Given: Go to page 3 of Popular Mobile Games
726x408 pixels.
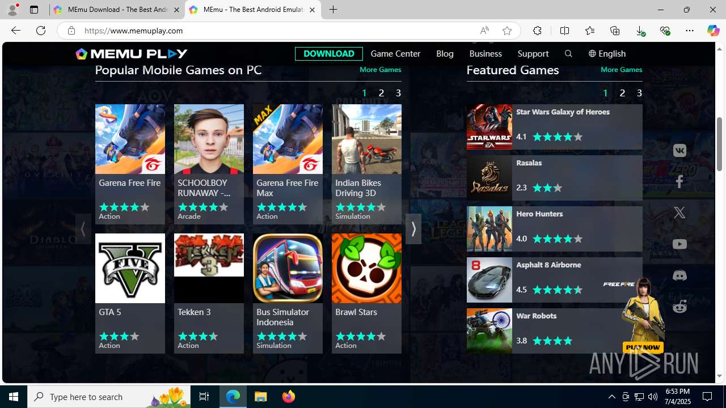Looking at the screenshot, I should pyautogui.click(x=398, y=93).
